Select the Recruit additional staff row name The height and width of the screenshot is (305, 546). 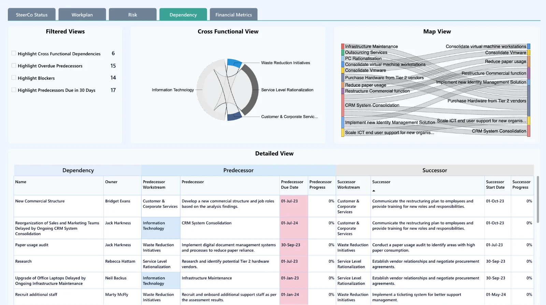36,294
